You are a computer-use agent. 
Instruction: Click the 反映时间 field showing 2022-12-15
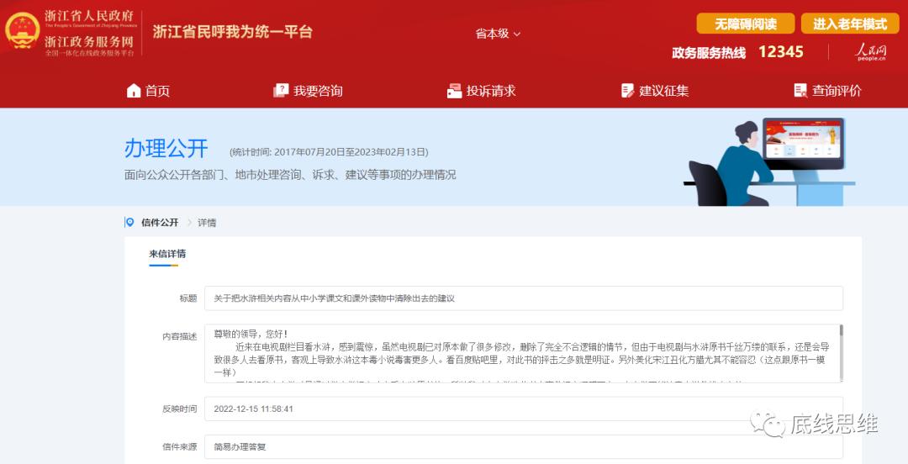(x=524, y=409)
